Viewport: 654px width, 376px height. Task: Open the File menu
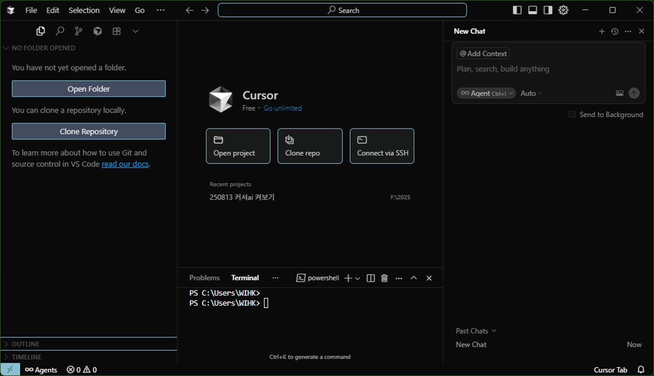(x=31, y=10)
